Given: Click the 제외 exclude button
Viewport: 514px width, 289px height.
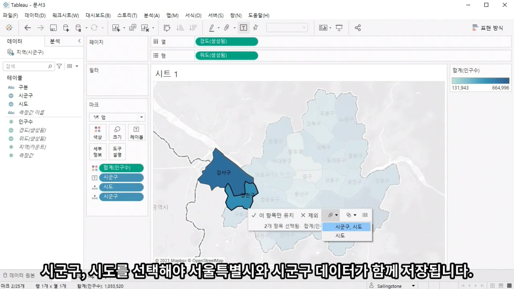Looking at the screenshot, I should (309, 215).
